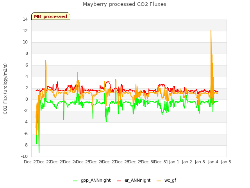250x188 pixels.
Task: Click the red er_ANNnight legend swatch
Action: click(119, 181)
